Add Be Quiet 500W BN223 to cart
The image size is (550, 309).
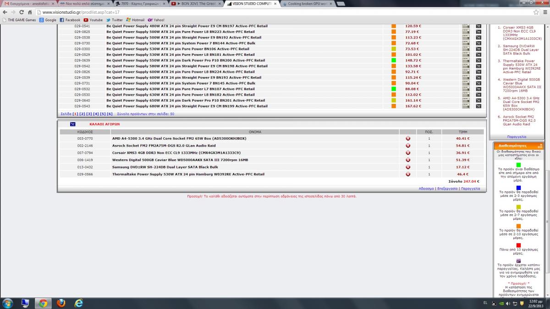pyautogui.click(x=478, y=32)
